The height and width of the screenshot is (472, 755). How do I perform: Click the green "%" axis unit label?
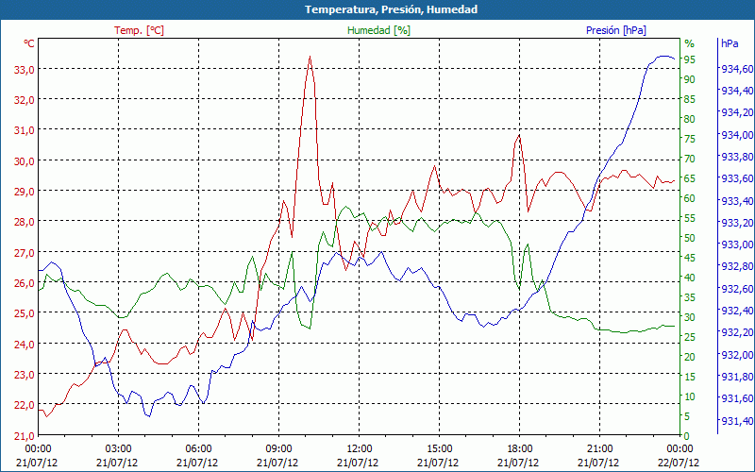pyautogui.click(x=690, y=43)
